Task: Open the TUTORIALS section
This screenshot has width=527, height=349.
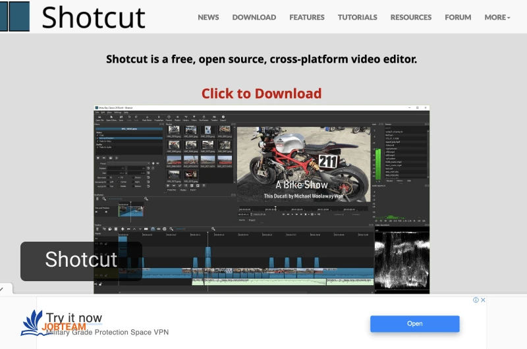Action: (x=357, y=17)
